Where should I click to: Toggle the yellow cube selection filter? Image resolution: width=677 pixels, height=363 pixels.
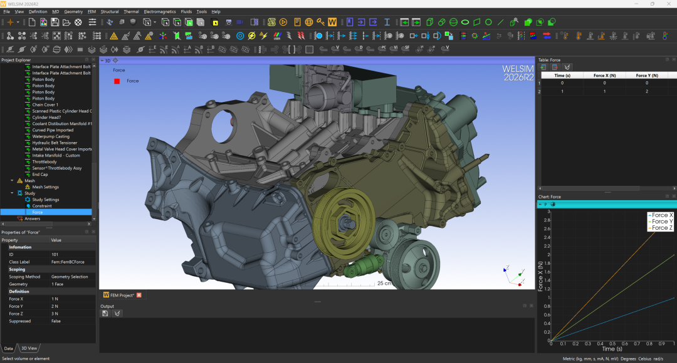[x=215, y=22]
